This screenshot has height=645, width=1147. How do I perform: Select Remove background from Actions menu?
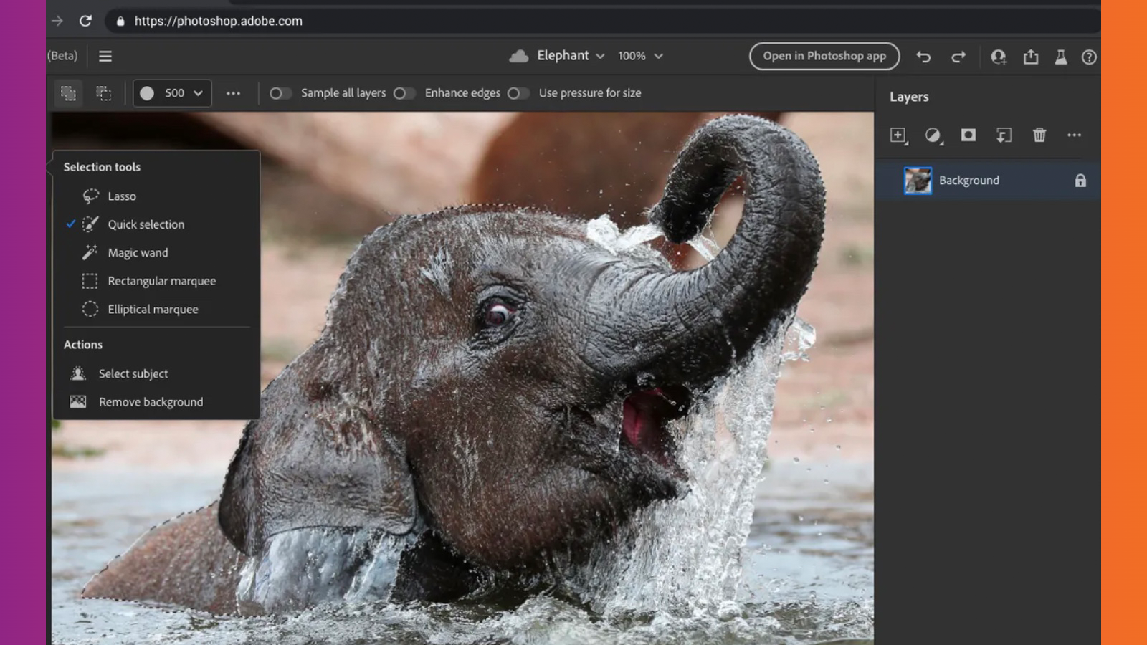point(151,401)
